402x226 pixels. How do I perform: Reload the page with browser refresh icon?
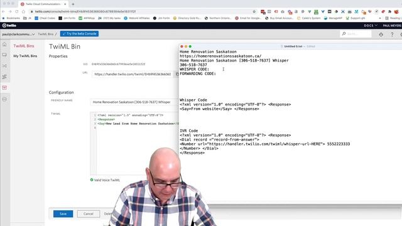(x=17, y=11)
